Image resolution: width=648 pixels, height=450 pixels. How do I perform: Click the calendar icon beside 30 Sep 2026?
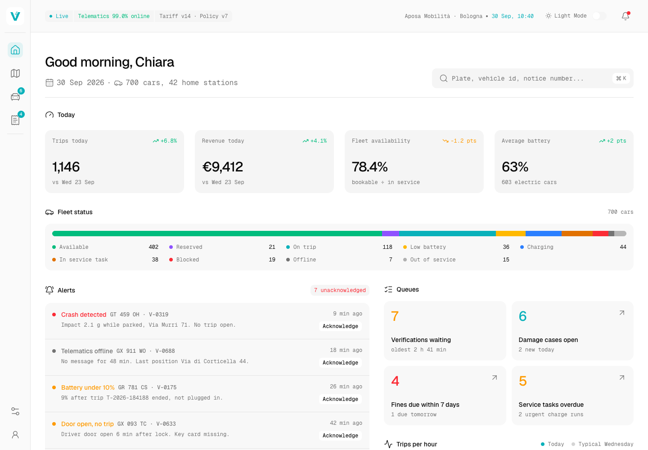(49, 83)
